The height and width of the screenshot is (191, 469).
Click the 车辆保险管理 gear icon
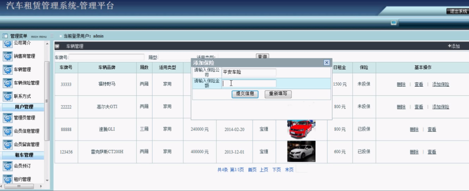click(8, 83)
